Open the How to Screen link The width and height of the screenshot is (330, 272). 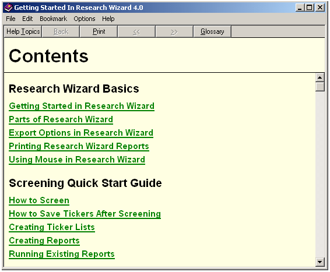point(39,200)
